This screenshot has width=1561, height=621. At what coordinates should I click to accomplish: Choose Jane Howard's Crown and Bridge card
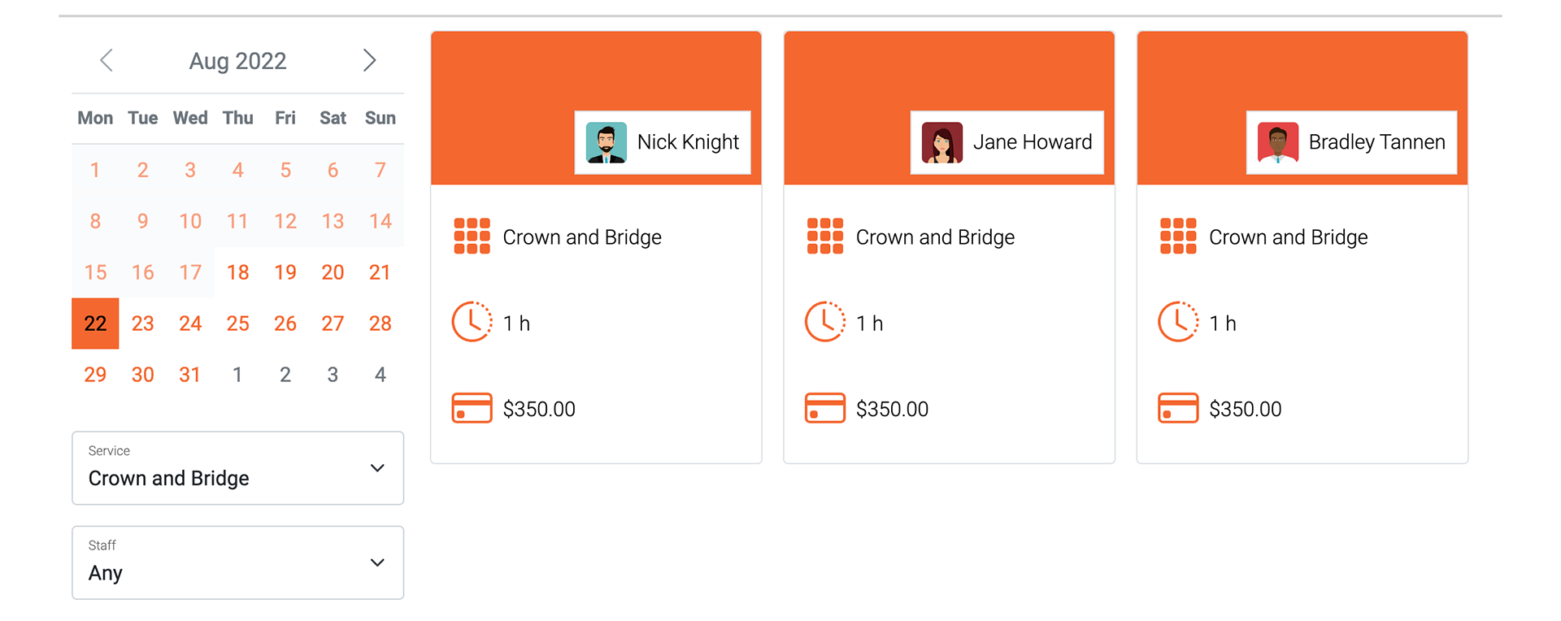[949, 247]
